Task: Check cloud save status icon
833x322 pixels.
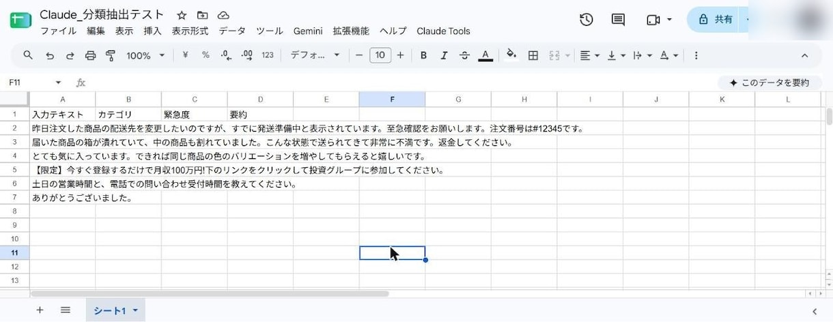Action: (x=223, y=15)
